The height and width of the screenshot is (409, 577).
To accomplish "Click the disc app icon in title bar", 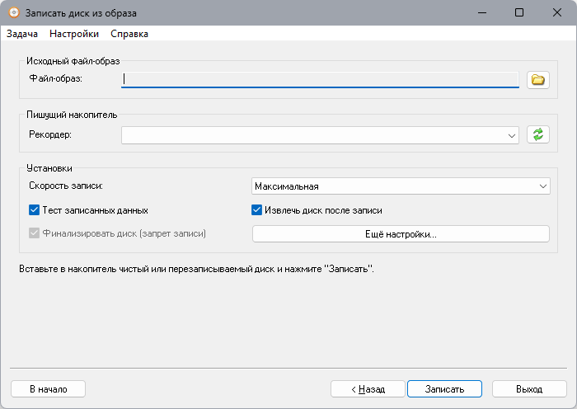I will pos(14,12).
